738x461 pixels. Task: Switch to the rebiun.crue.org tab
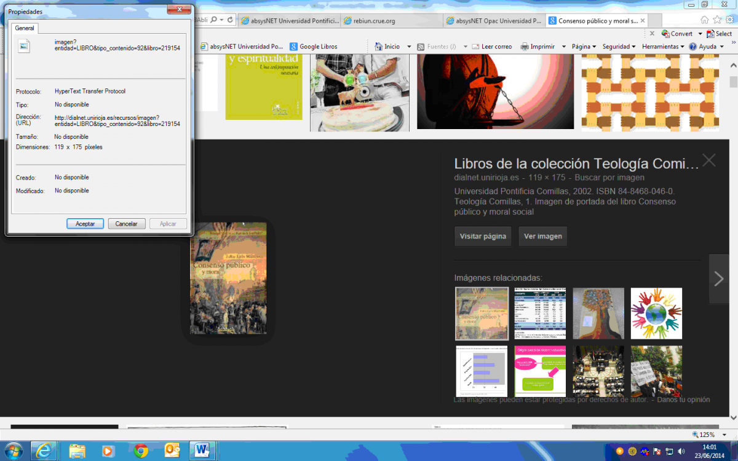tap(391, 21)
